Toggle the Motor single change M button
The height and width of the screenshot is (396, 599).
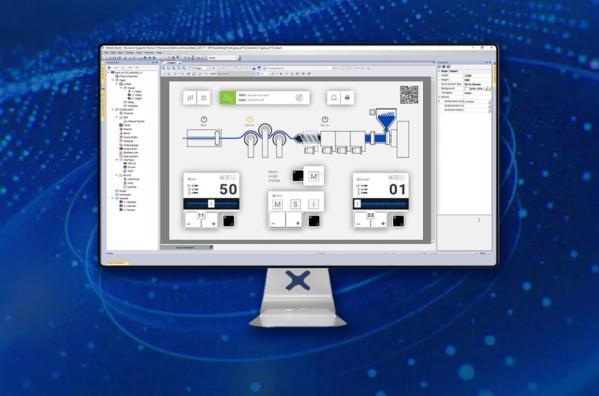(314, 177)
